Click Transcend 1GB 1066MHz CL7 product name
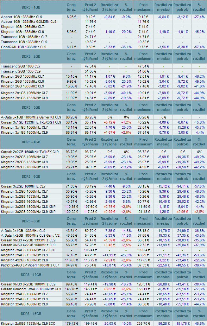Viewport: 207px width, 326px height. (x=24, y=37)
